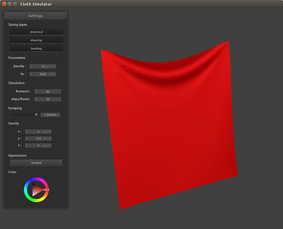Viewport: 283px width, 229px height.
Task: Click the Damping slider handle
Action: [36, 114]
